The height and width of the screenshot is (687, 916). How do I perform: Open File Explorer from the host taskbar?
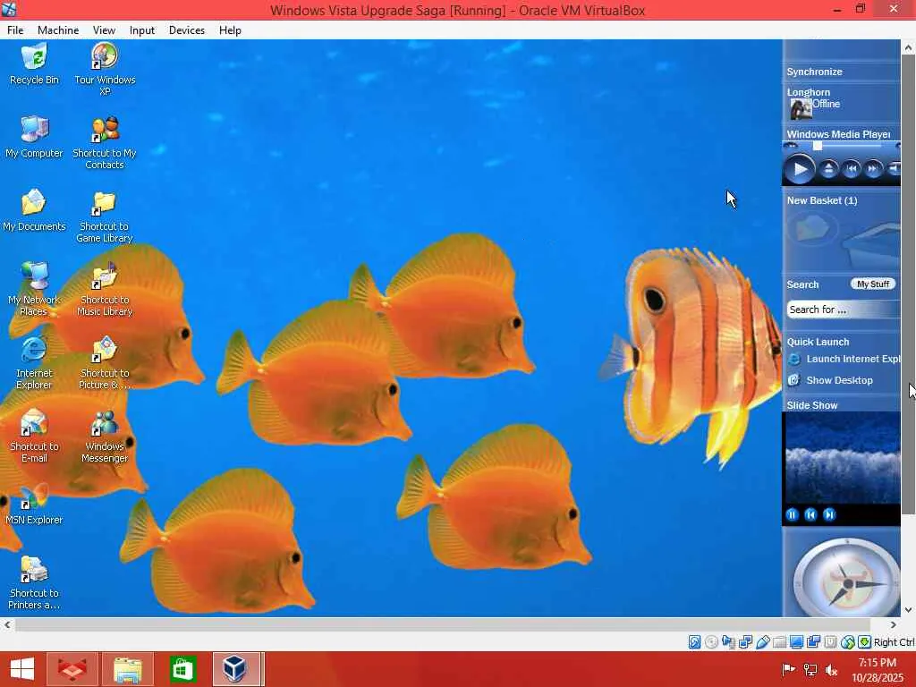(x=128, y=669)
